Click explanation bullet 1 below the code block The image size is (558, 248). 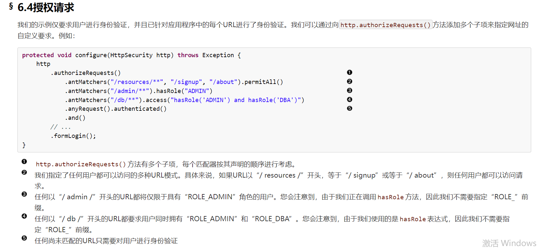pos(24,161)
